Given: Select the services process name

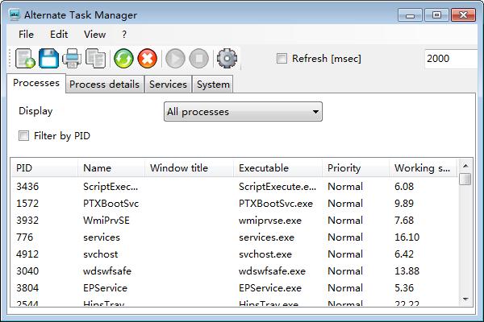Looking at the screenshot, I should click(102, 237).
